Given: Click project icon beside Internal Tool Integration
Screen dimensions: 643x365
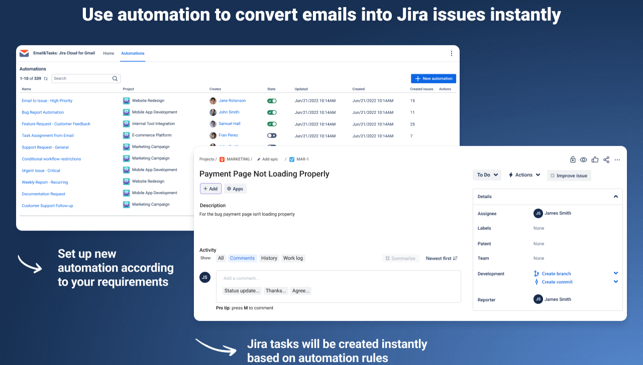Looking at the screenshot, I should pyautogui.click(x=127, y=124).
